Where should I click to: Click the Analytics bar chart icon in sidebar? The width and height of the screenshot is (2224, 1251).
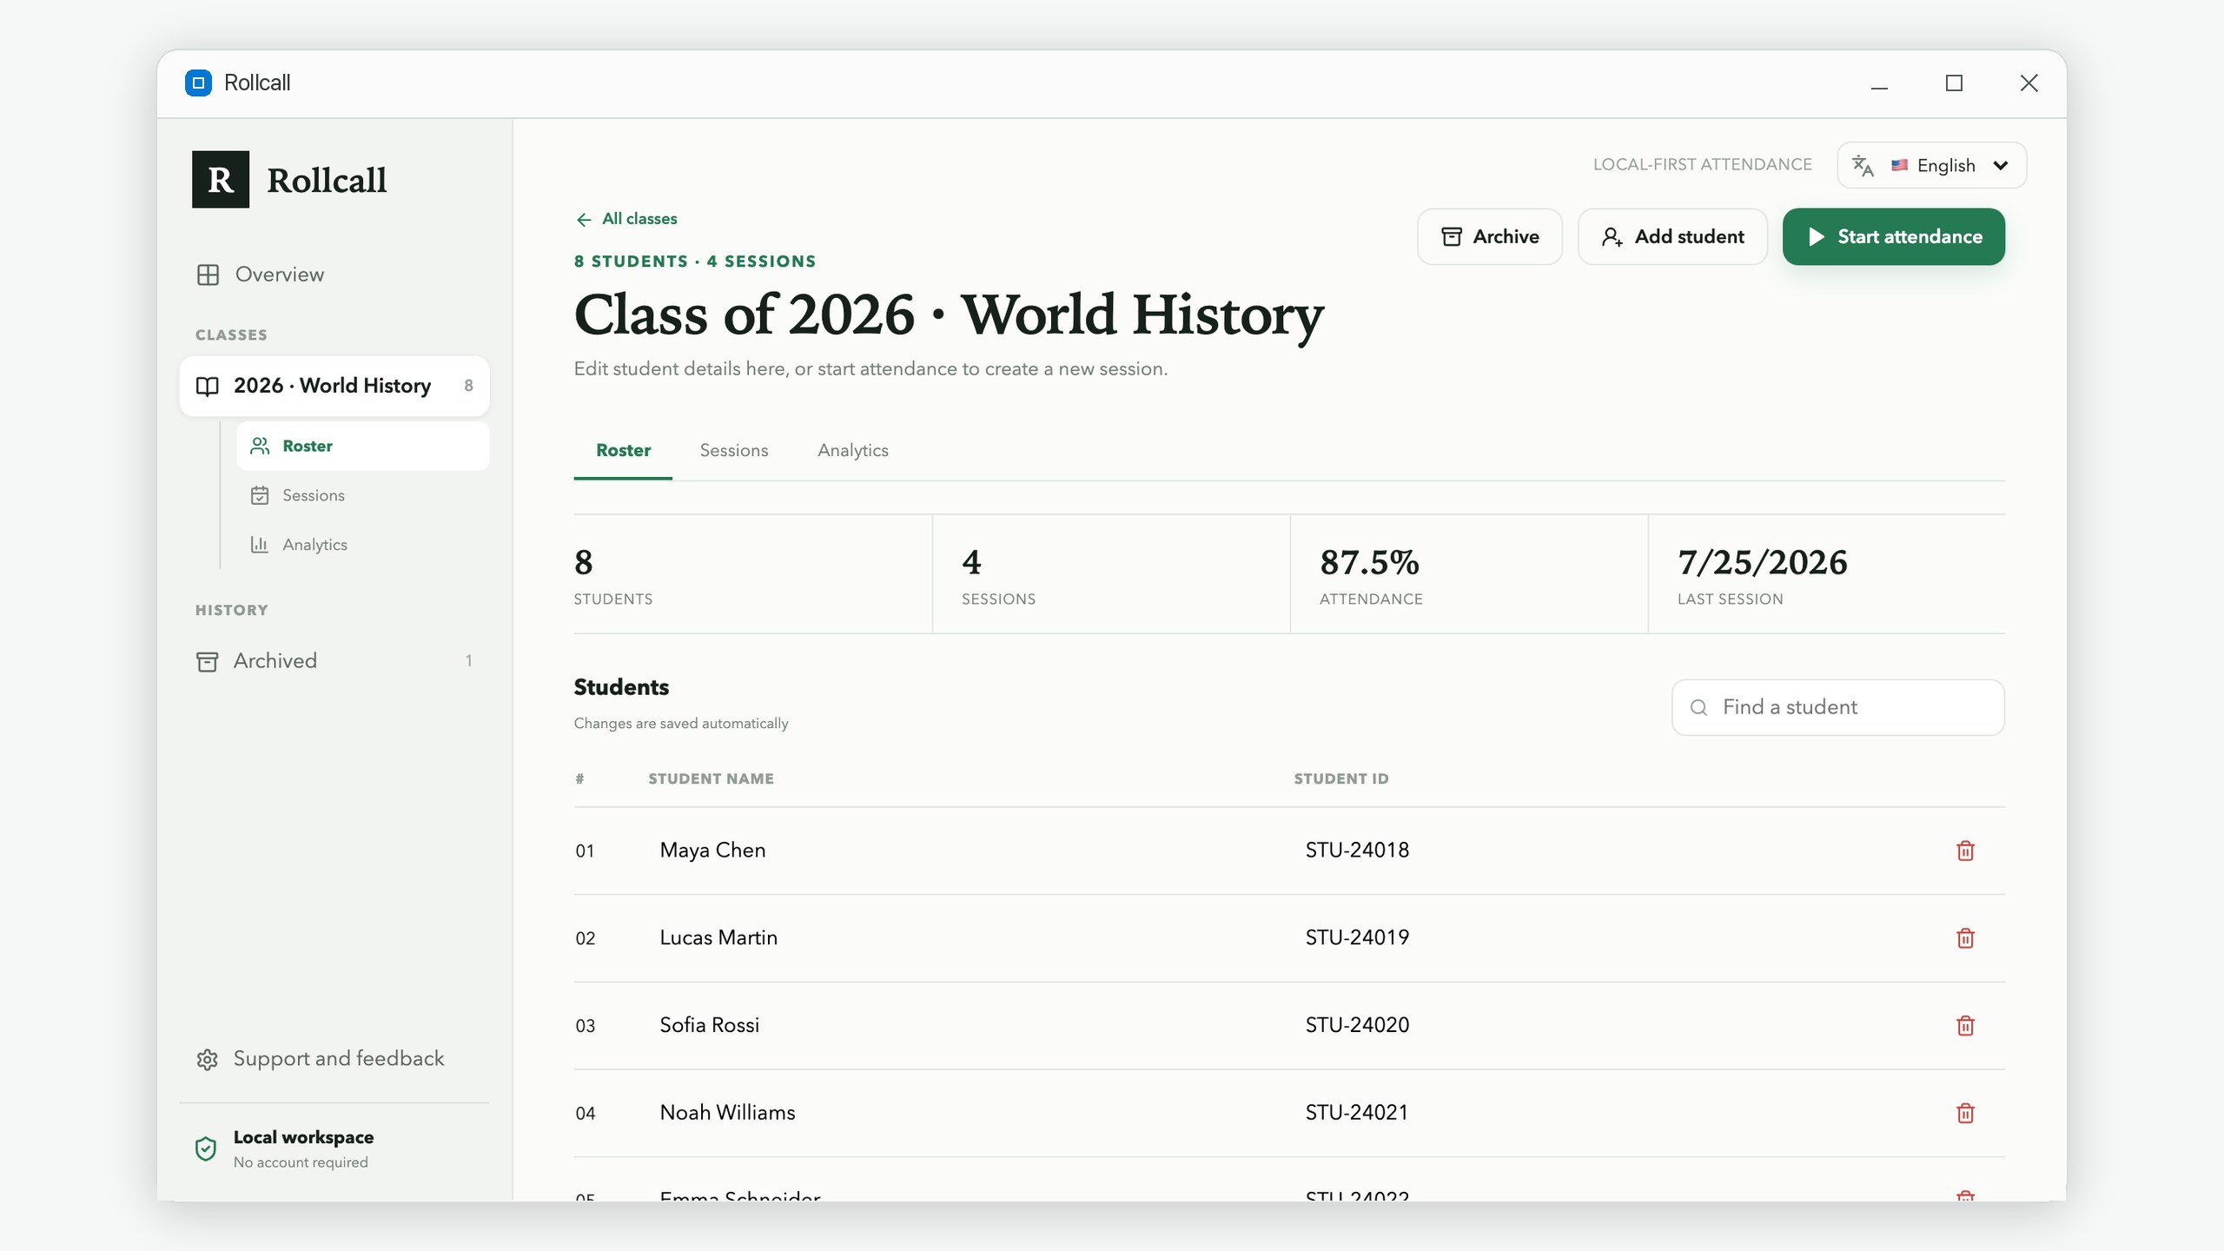[x=260, y=545]
